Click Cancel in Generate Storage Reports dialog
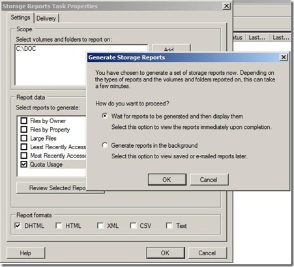Image resolution: width=294 pixels, height=267 pixels. pyautogui.click(x=209, y=180)
